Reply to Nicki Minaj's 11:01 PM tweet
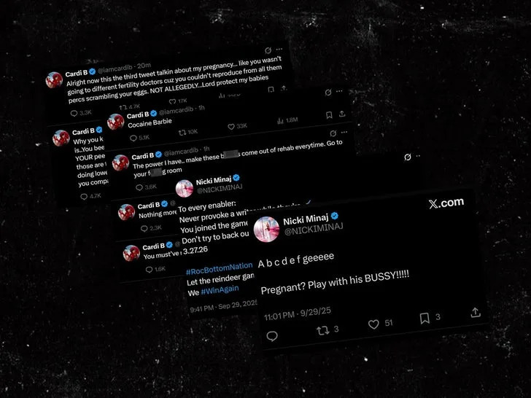 pyautogui.click(x=272, y=336)
